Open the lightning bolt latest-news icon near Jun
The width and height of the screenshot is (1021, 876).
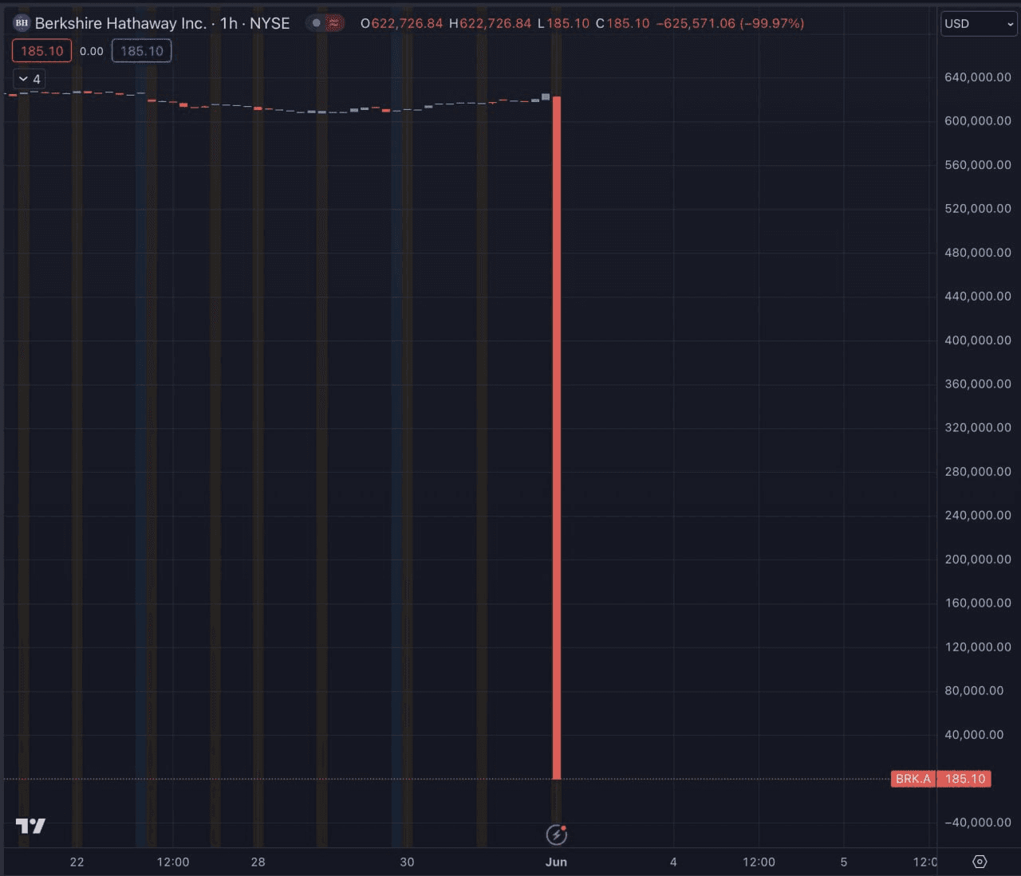point(556,835)
